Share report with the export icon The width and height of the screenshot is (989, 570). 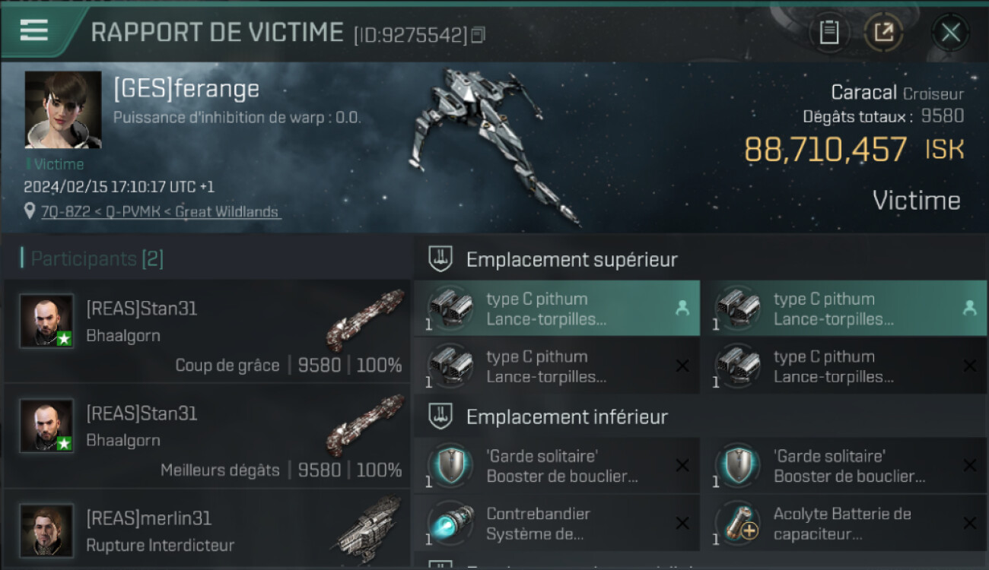(884, 33)
